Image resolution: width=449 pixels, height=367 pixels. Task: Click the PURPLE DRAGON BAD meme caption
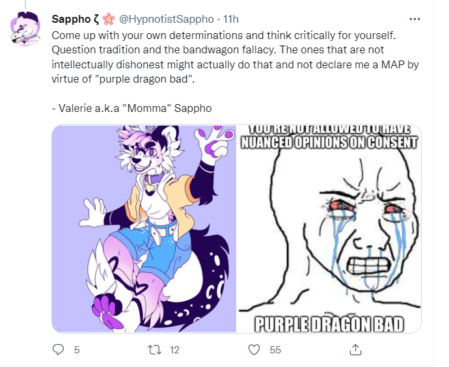(x=329, y=324)
